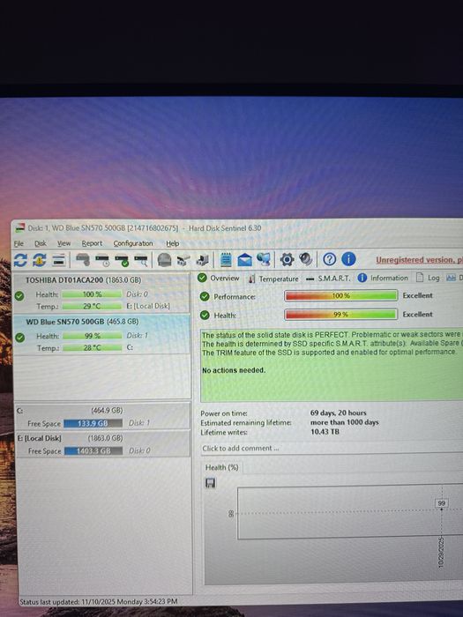Image resolution: width=463 pixels, height=617 pixels.
Task: Click green check icon next to WD Blue health
Action: (20, 338)
